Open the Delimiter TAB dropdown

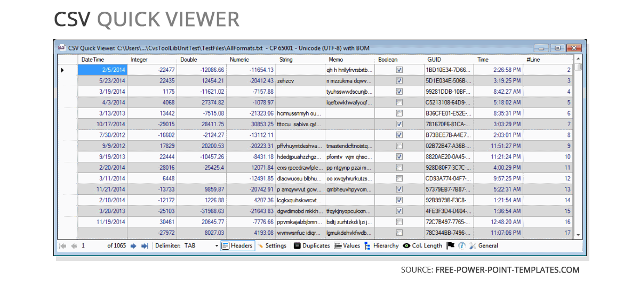point(217,246)
